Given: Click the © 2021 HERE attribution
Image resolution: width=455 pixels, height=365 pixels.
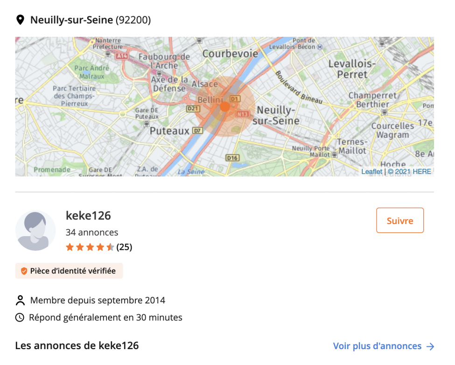Looking at the screenshot, I should [409, 172].
